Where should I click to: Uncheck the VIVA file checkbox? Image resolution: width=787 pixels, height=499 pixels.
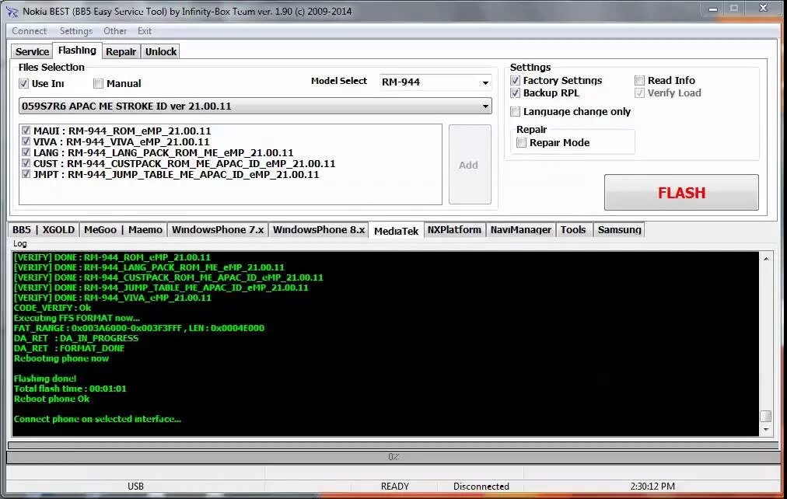pyautogui.click(x=26, y=141)
